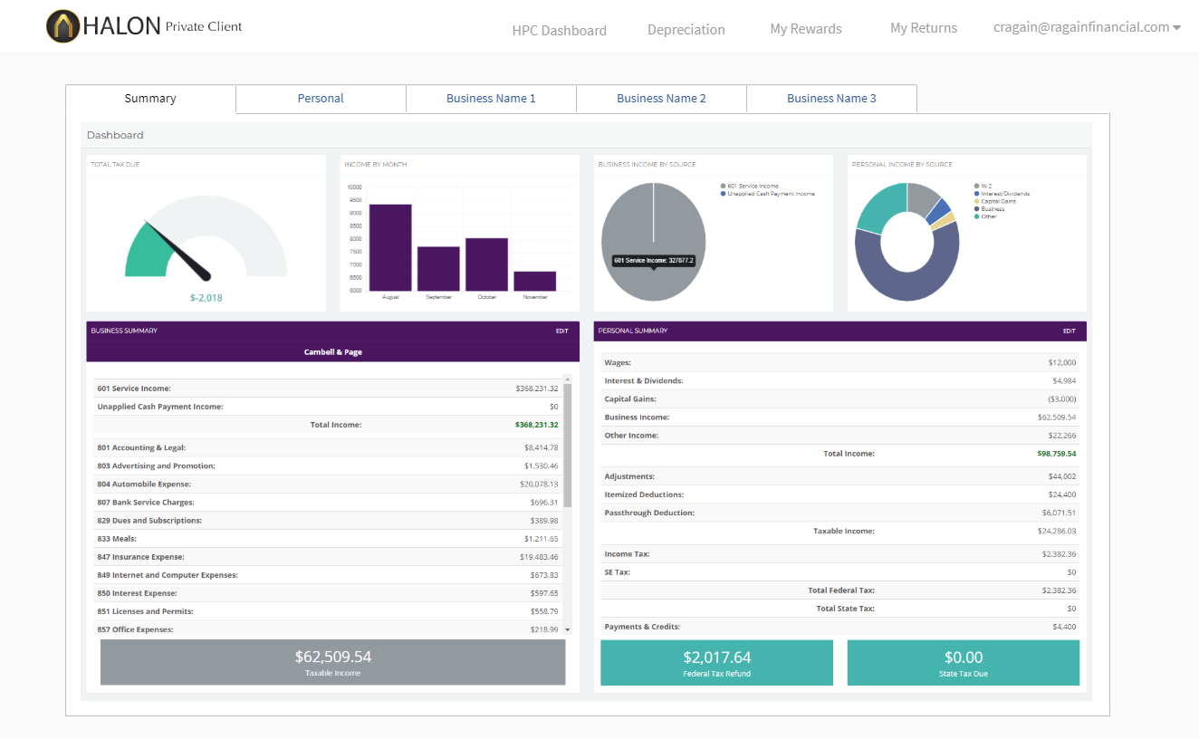The image size is (1199, 739).
Task: Click the 601 Service Income legend dot
Action: (723, 186)
